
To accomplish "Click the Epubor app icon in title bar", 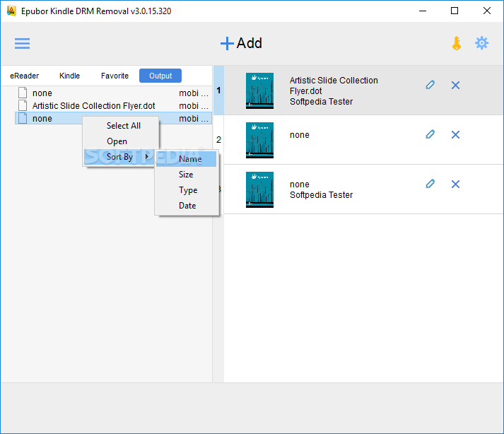I will [x=11, y=11].
